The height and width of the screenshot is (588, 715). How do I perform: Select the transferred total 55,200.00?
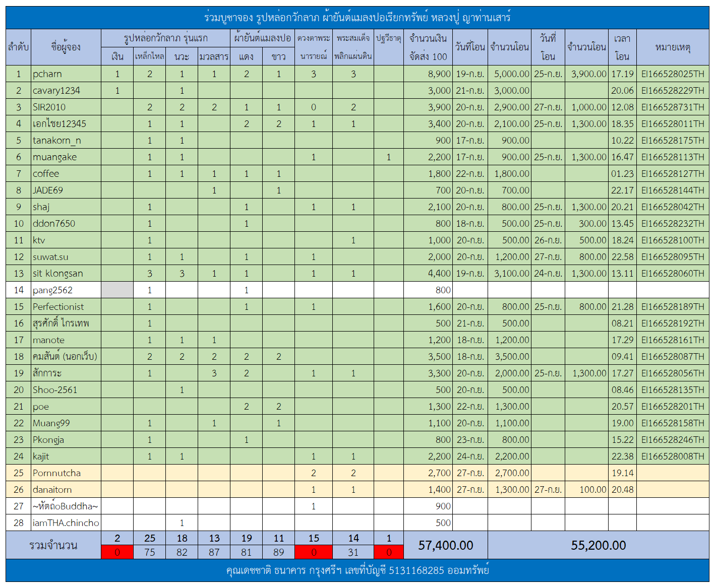pos(599,545)
